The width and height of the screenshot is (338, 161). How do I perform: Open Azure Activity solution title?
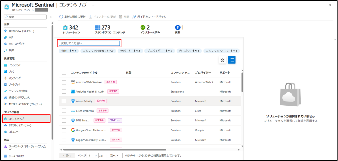pos(84,101)
